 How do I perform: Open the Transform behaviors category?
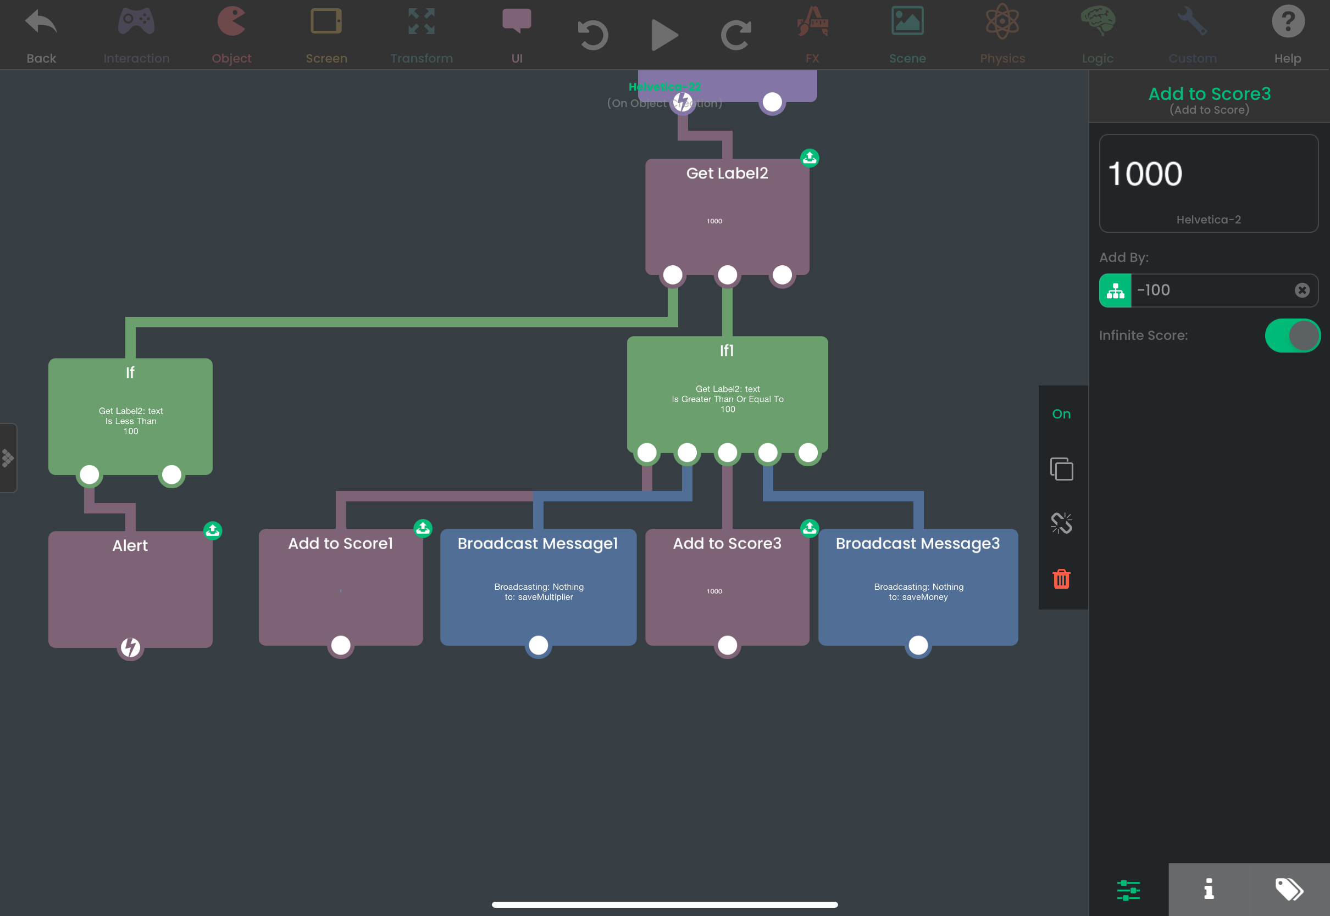[x=422, y=35]
